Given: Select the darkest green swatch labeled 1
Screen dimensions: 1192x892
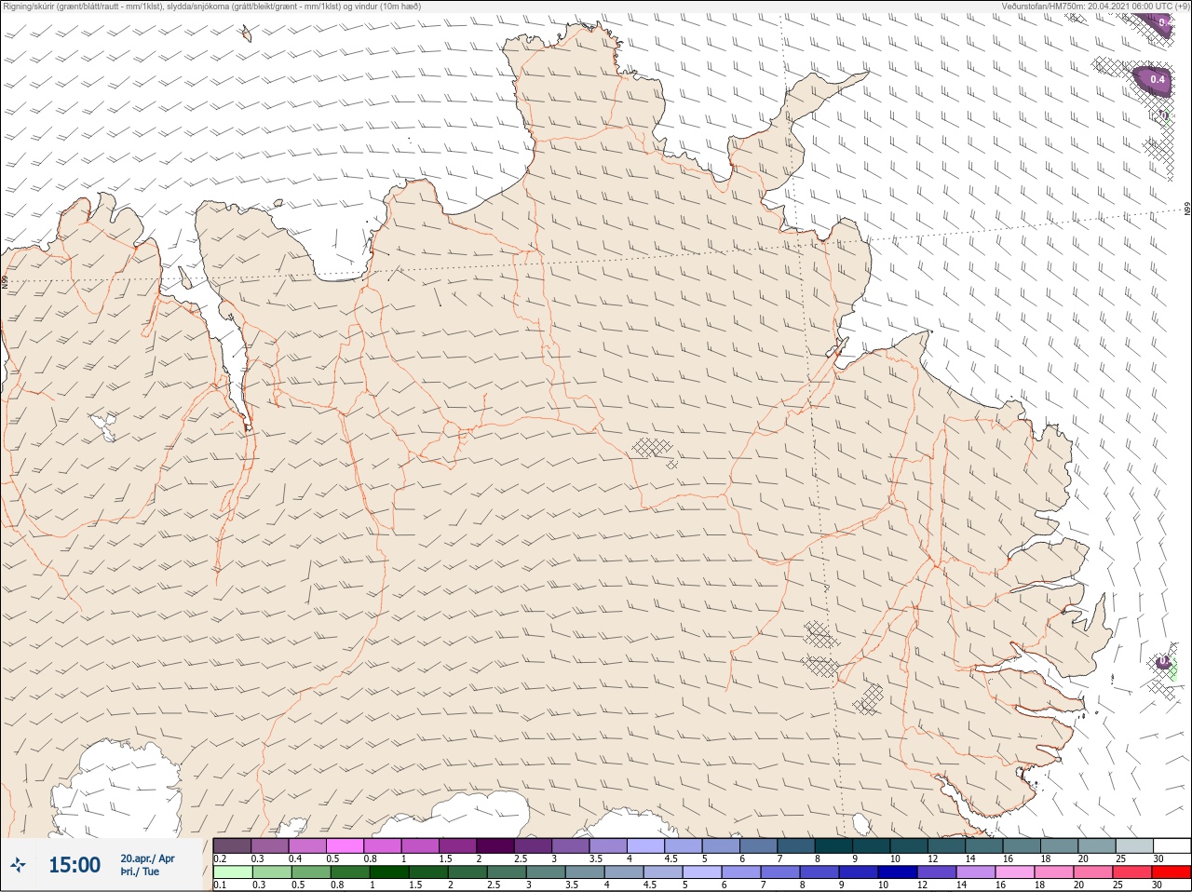Looking at the screenshot, I should [389, 873].
